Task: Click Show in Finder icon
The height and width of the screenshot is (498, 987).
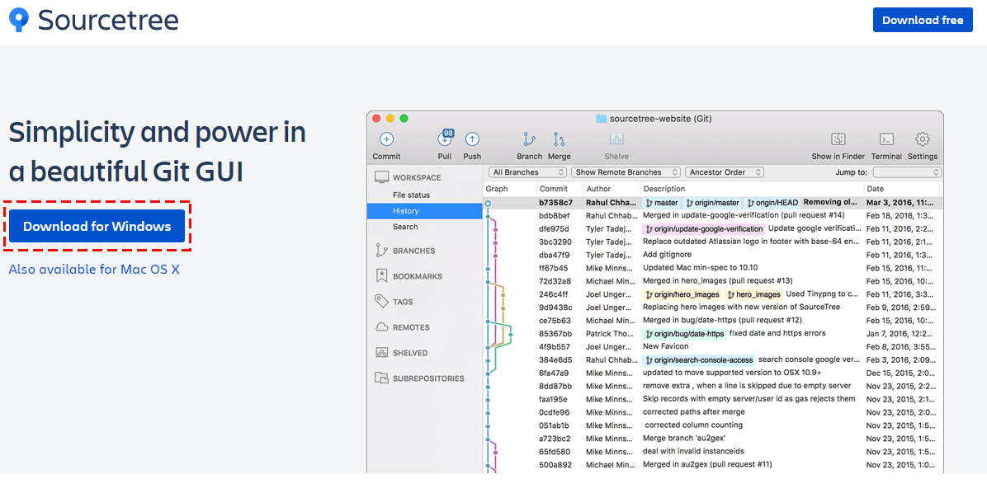Action: [838, 139]
